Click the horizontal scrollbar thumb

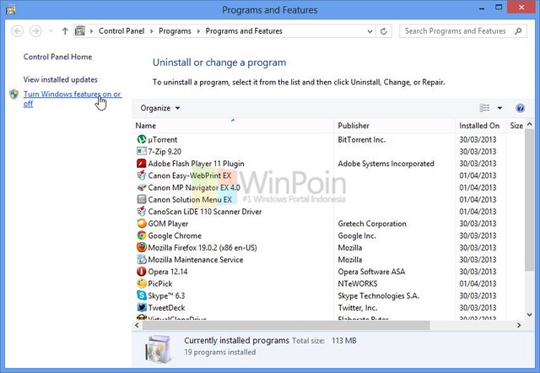click(286, 325)
